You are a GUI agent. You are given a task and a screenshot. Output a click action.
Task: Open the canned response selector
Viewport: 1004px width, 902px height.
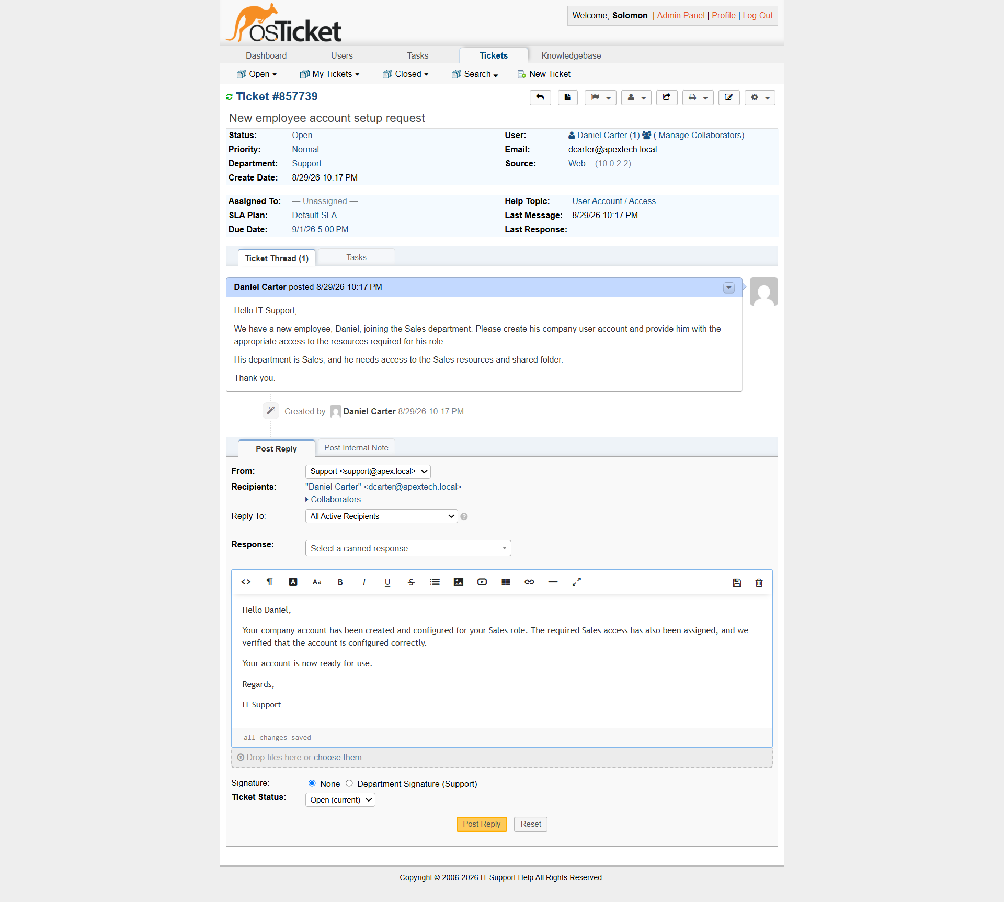408,548
